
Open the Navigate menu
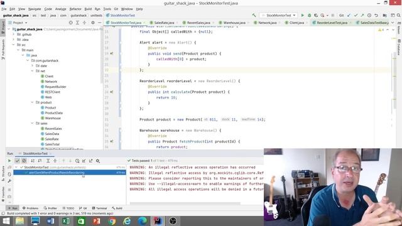pyautogui.click(x=35, y=9)
